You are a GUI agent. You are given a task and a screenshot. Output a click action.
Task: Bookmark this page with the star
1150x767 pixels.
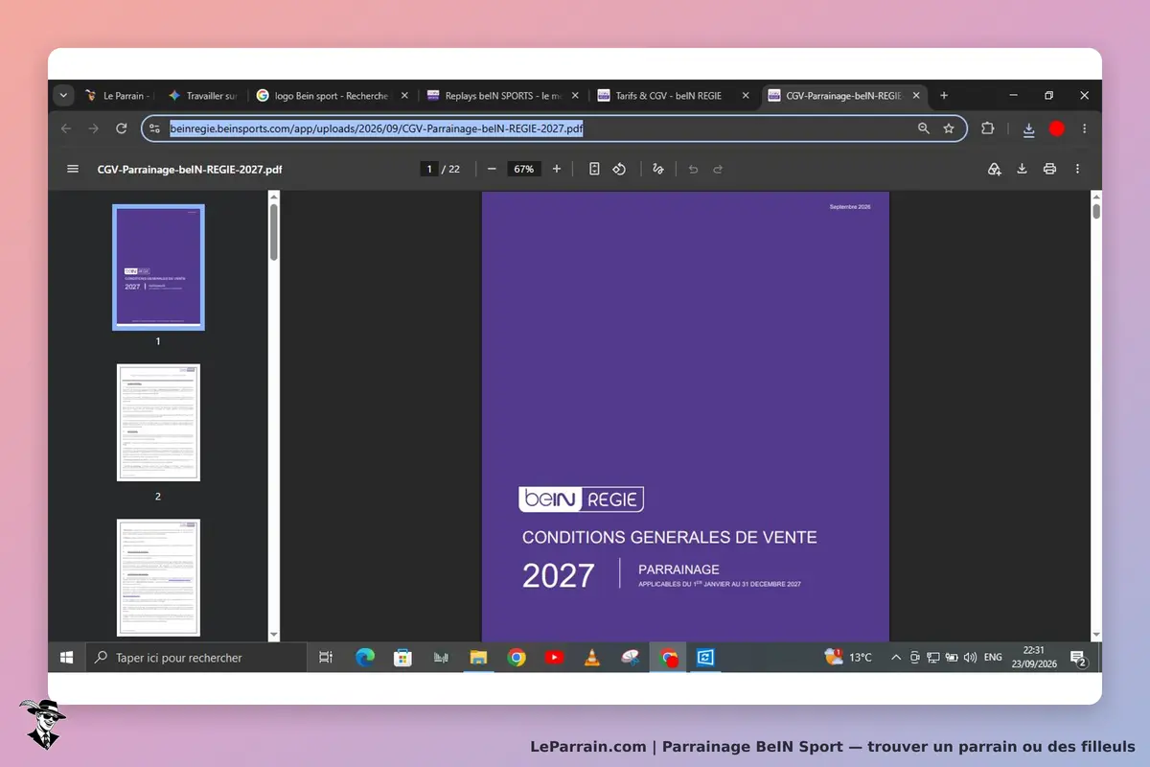[x=949, y=128]
